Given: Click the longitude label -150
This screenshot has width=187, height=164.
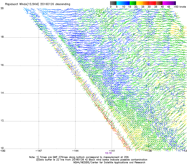Looking at the screenshot, I should pos(3,151).
